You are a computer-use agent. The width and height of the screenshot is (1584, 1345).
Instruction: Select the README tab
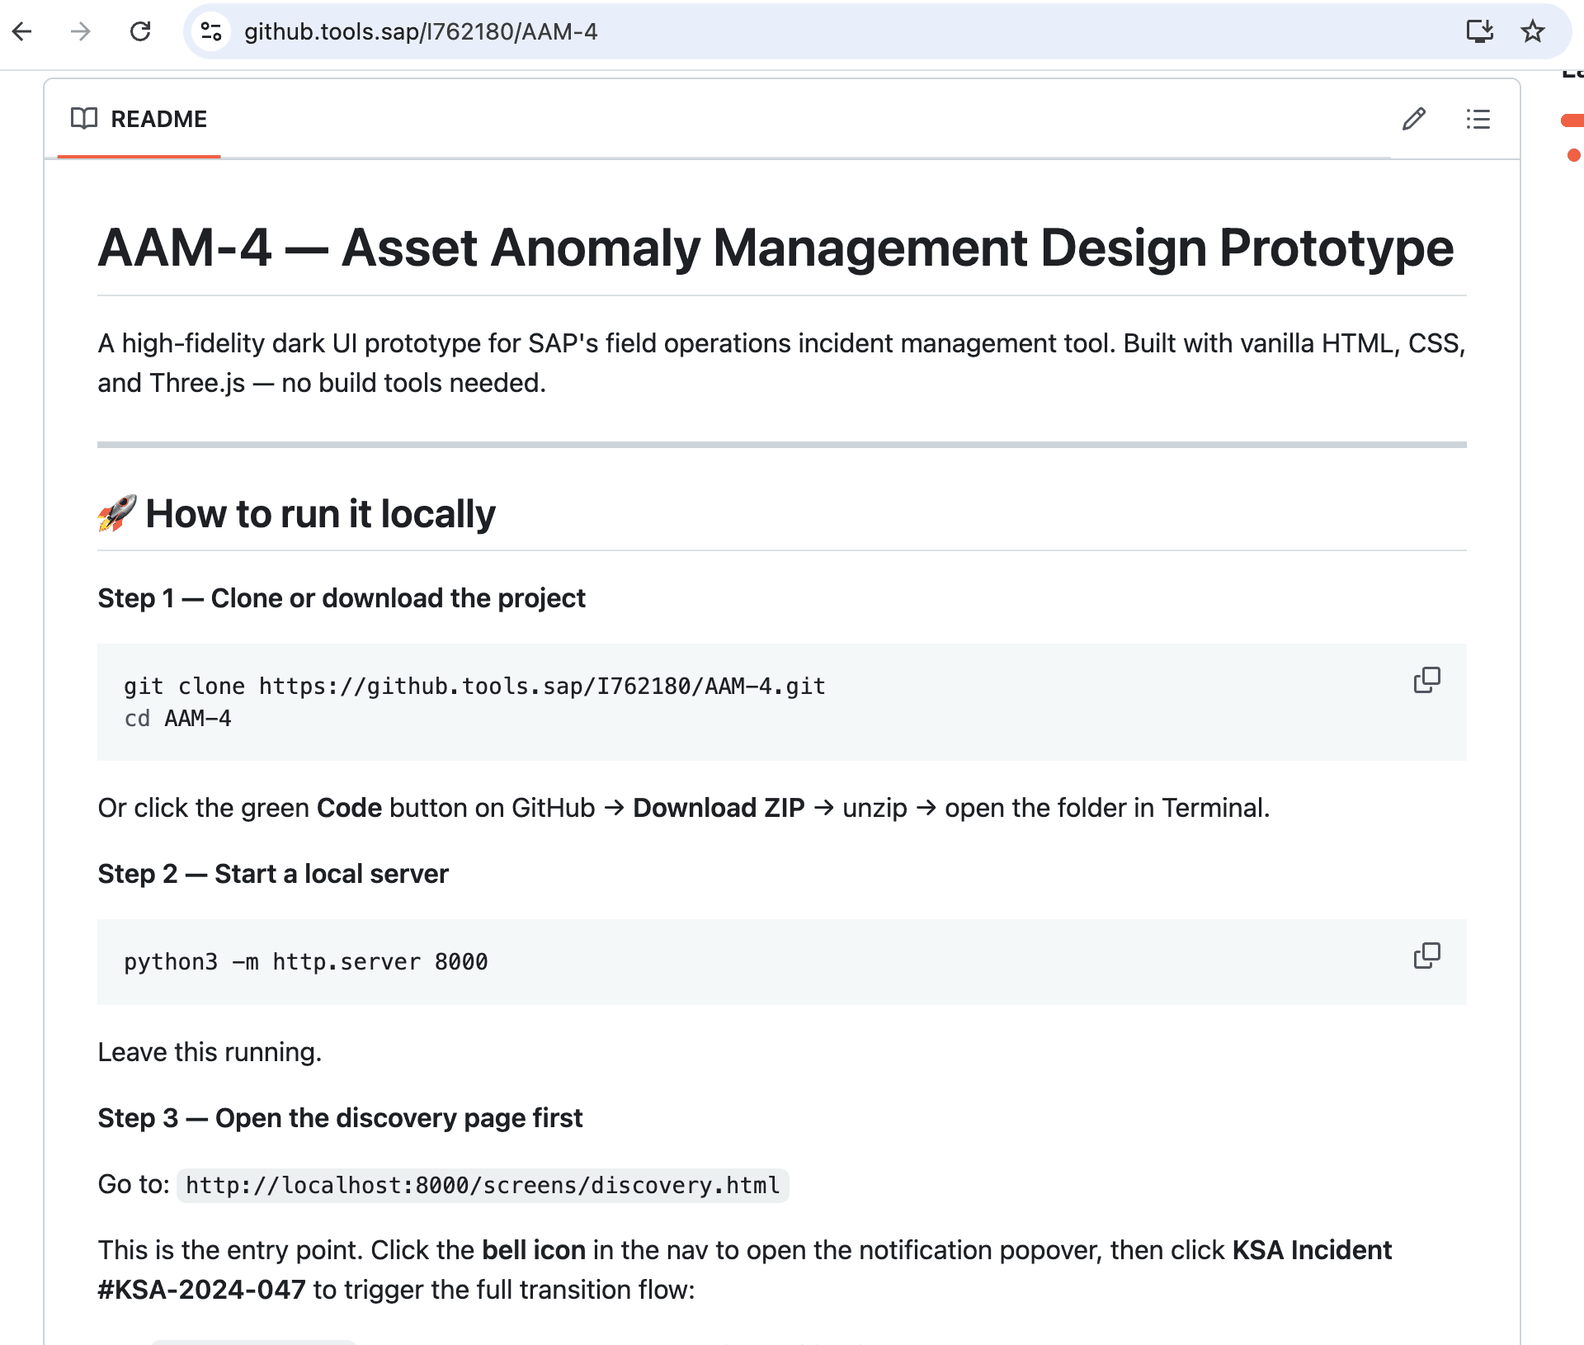158,119
